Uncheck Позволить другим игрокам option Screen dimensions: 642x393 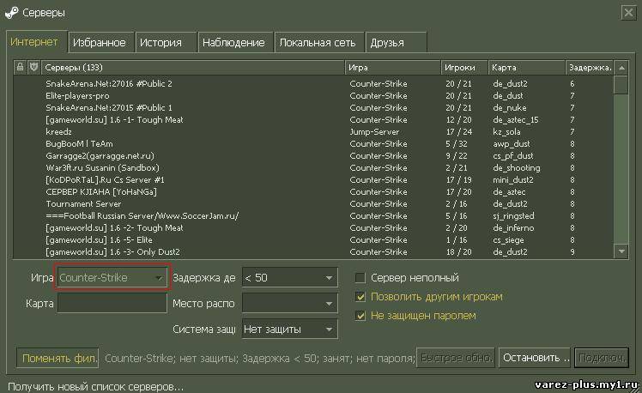point(361,297)
